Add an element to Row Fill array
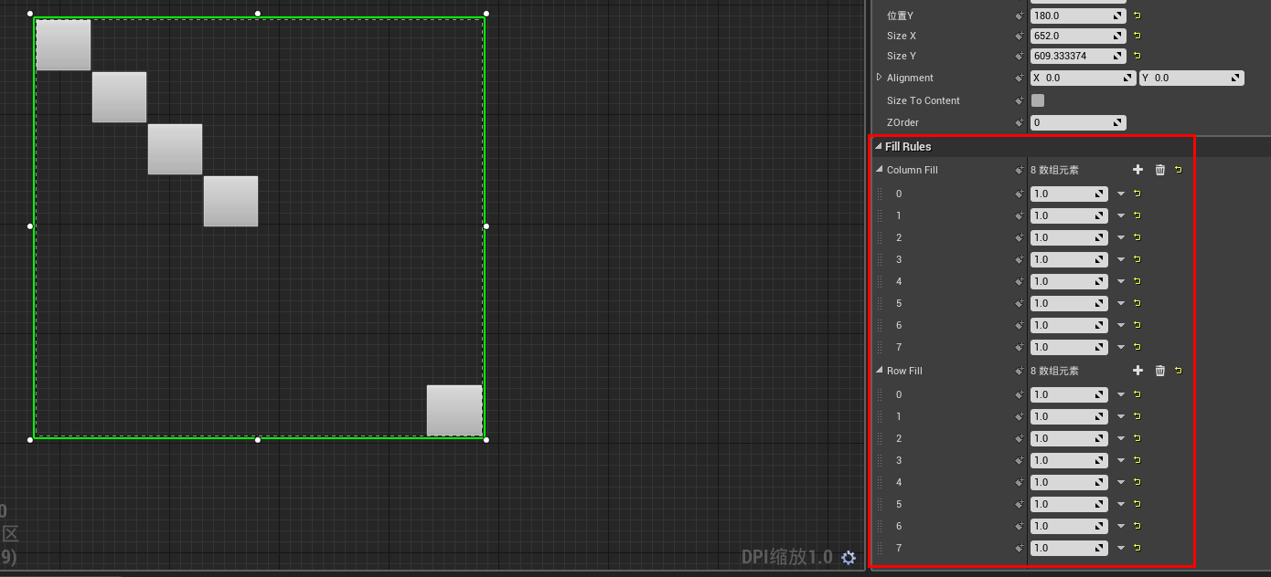Viewport: 1271px width, 577px height. (1137, 371)
